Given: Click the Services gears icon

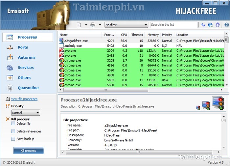Looking at the screenshot, I should (x=10, y=68).
